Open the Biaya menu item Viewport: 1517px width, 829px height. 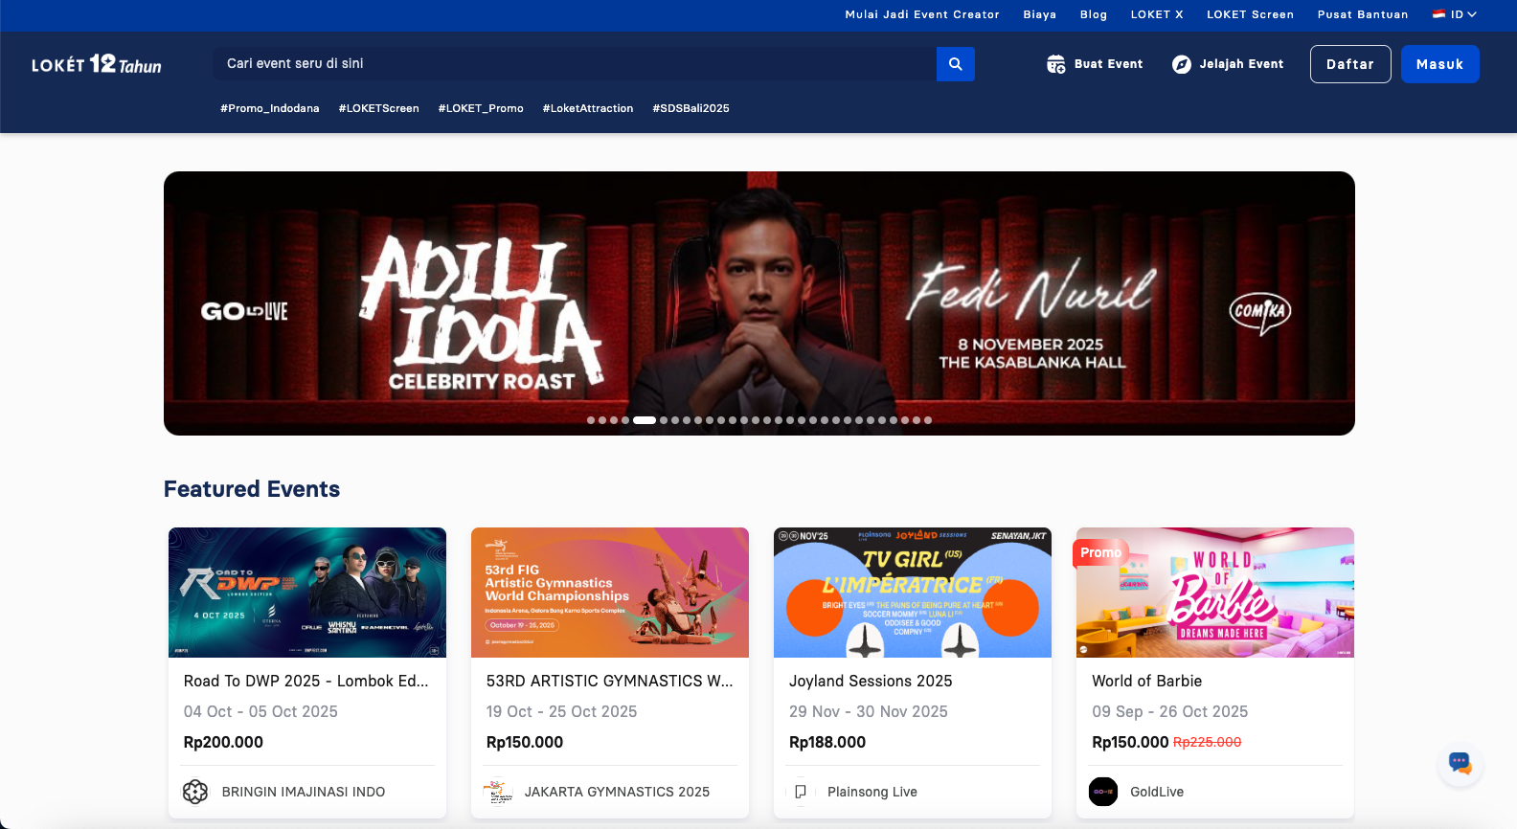click(1039, 14)
